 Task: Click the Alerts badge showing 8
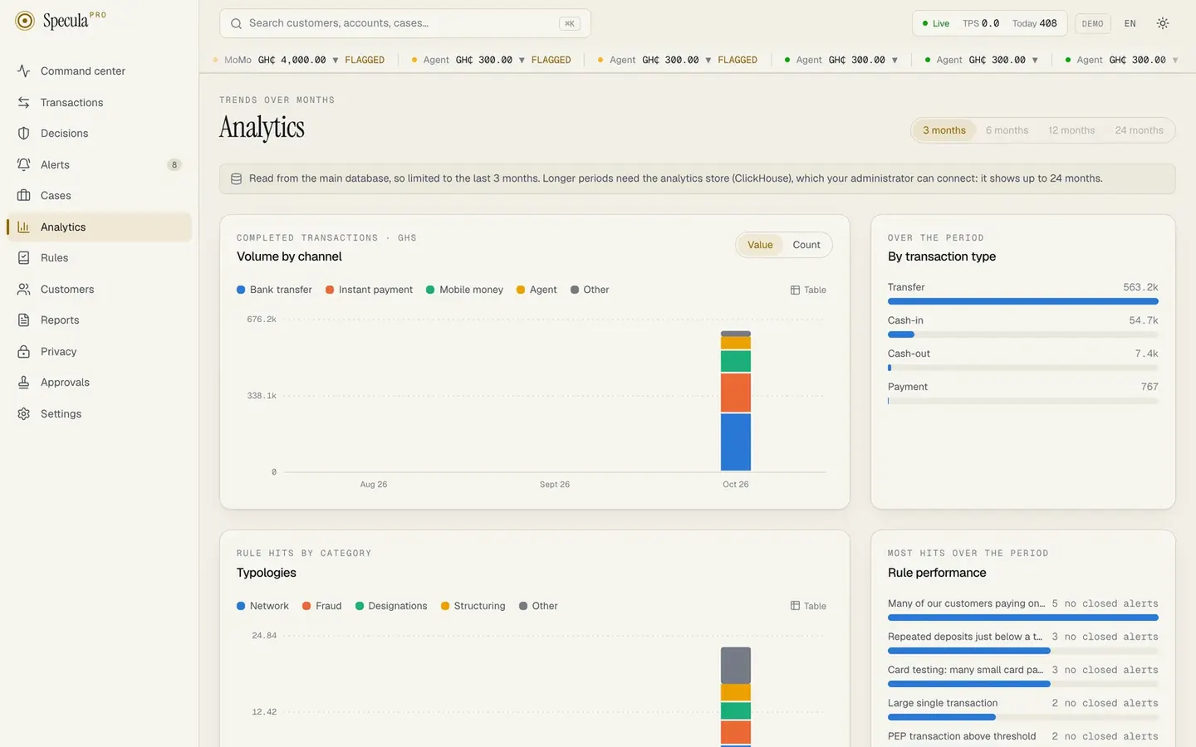tap(174, 164)
